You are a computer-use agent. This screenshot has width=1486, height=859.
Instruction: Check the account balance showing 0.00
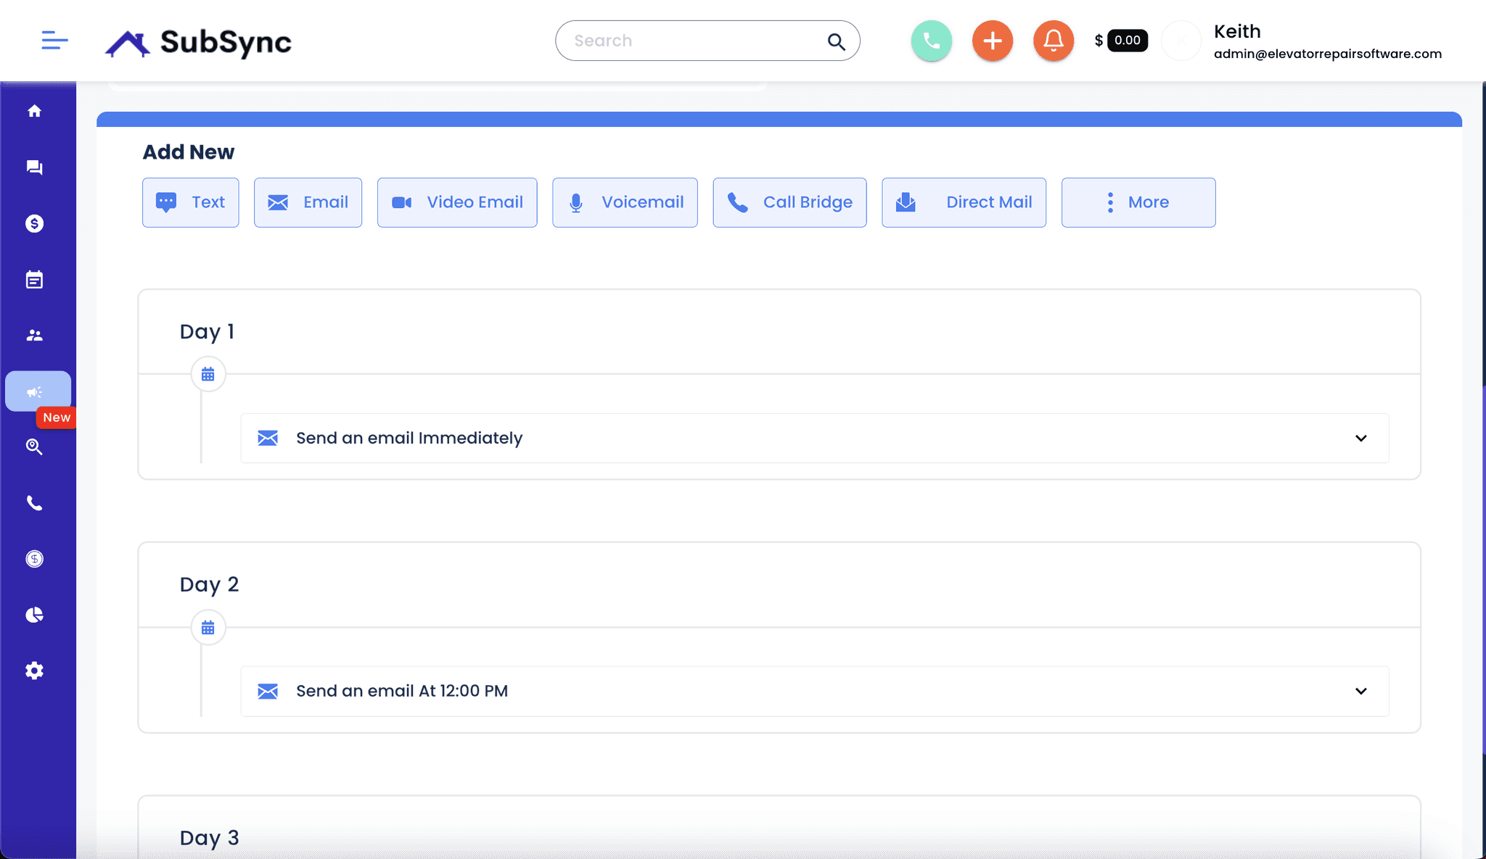(1125, 41)
